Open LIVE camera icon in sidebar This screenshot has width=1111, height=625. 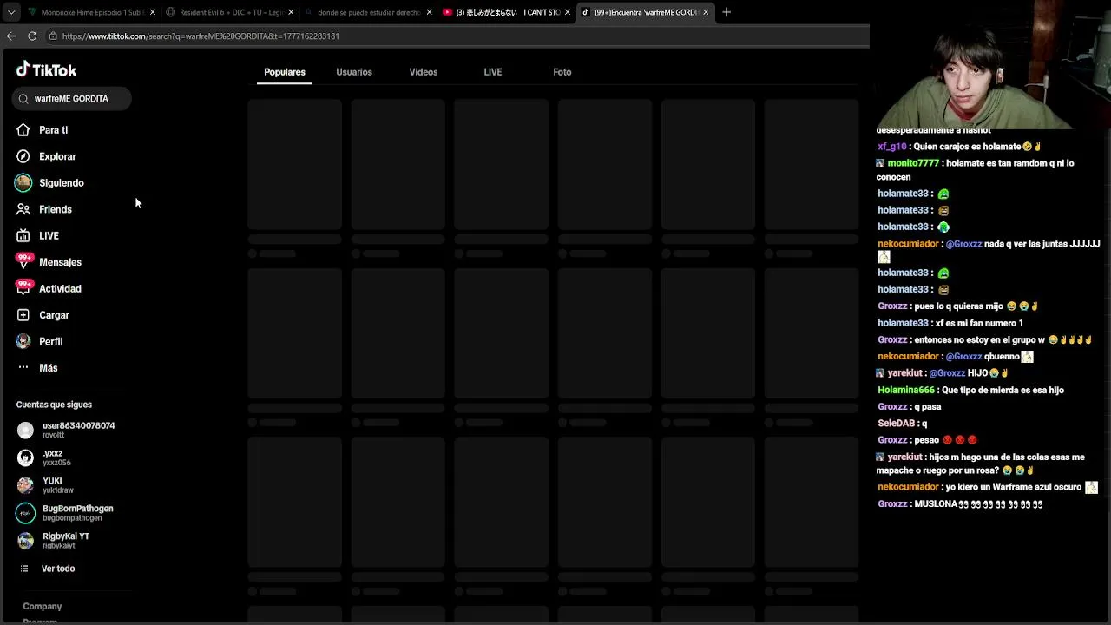click(x=23, y=236)
